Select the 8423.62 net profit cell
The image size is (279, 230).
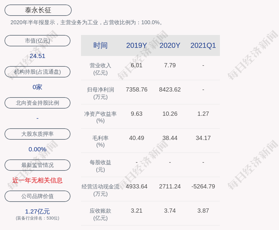[170, 89]
